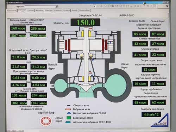
Task: Click the Diamex logo in bottom corner
Action: [x=160, y=120]
